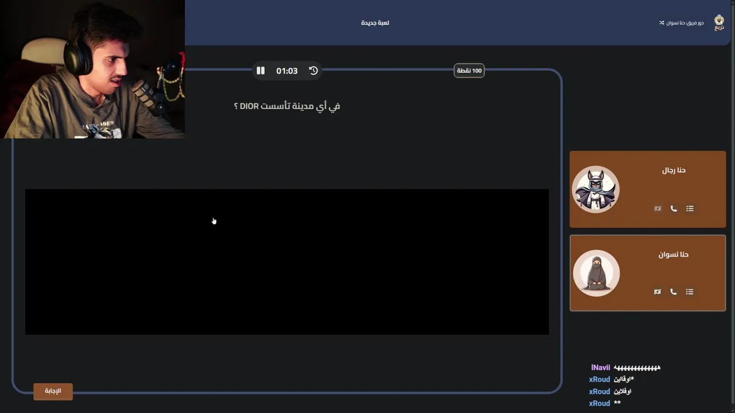Click the blacked-out question media area
This screenshot has width=735, height=413.
coord(287,262)
